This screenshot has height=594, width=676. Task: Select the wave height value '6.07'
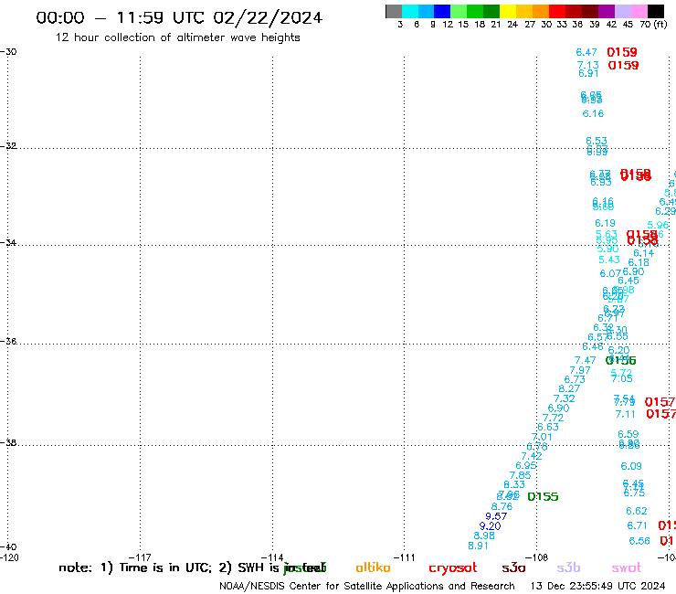[x=610, y=274]
